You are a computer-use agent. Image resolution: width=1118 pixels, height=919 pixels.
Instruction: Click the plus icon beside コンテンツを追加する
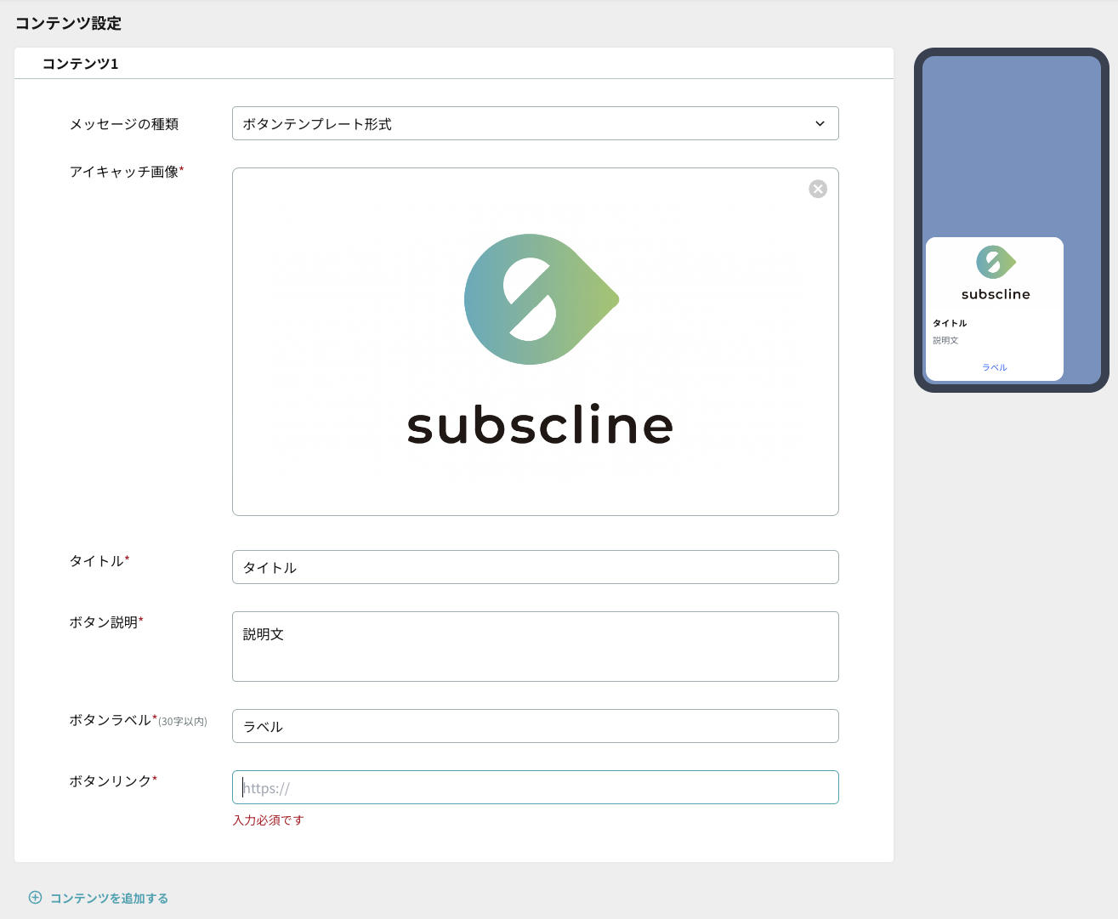pos(35,898)
